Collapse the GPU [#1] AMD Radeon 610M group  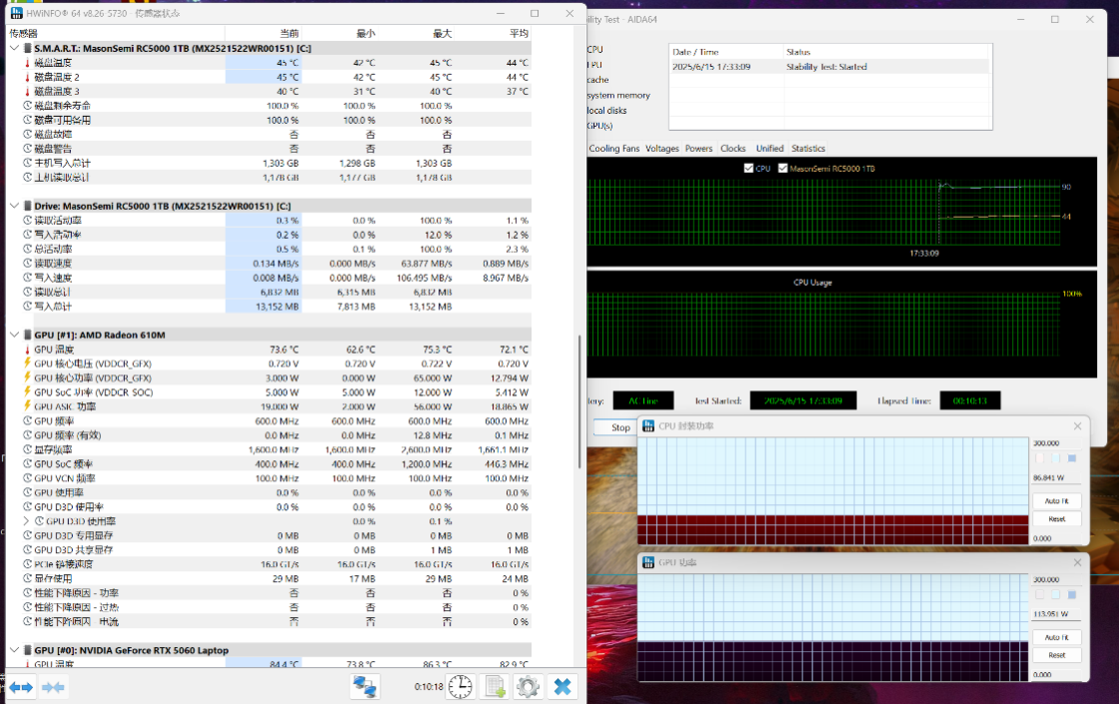[x=14, y=335]
